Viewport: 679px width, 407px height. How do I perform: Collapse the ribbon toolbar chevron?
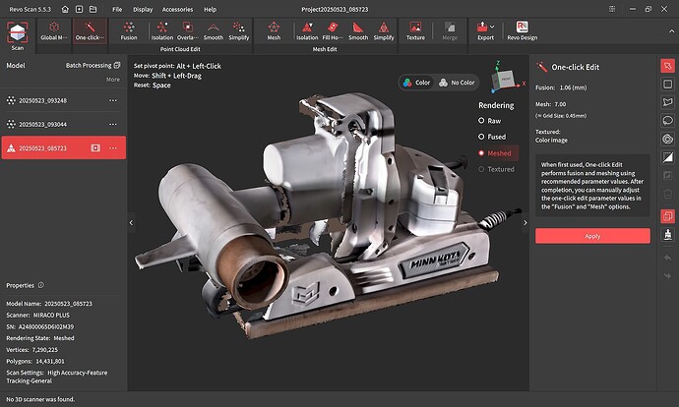click(x=671, y=31)
